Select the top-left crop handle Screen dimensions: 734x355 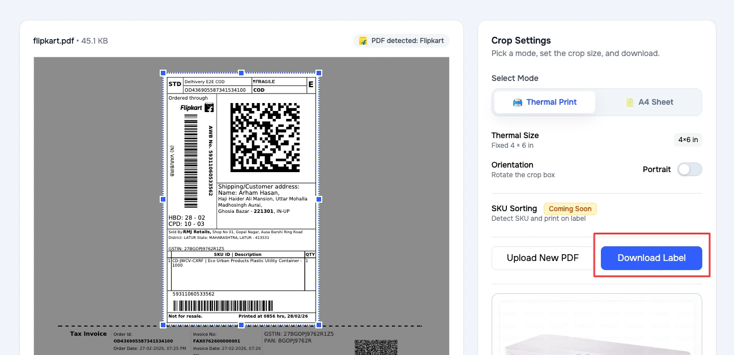coord(163,73)
